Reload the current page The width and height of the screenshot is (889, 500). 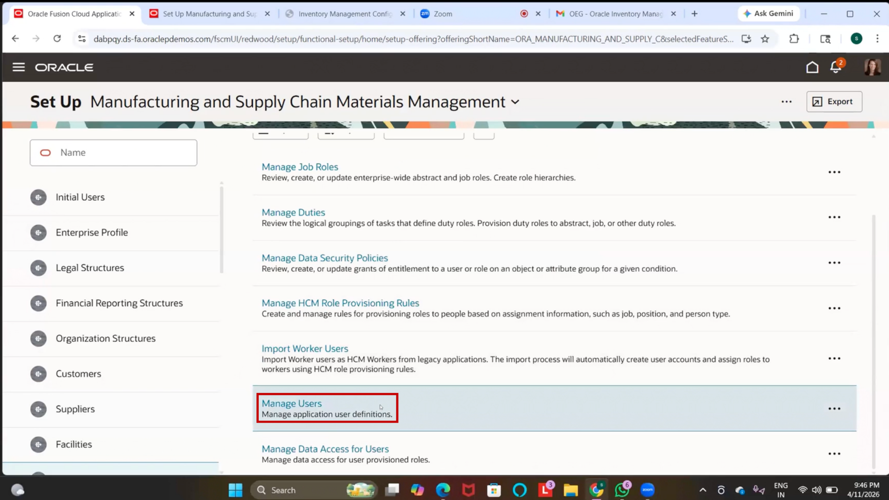pos(57,39)
